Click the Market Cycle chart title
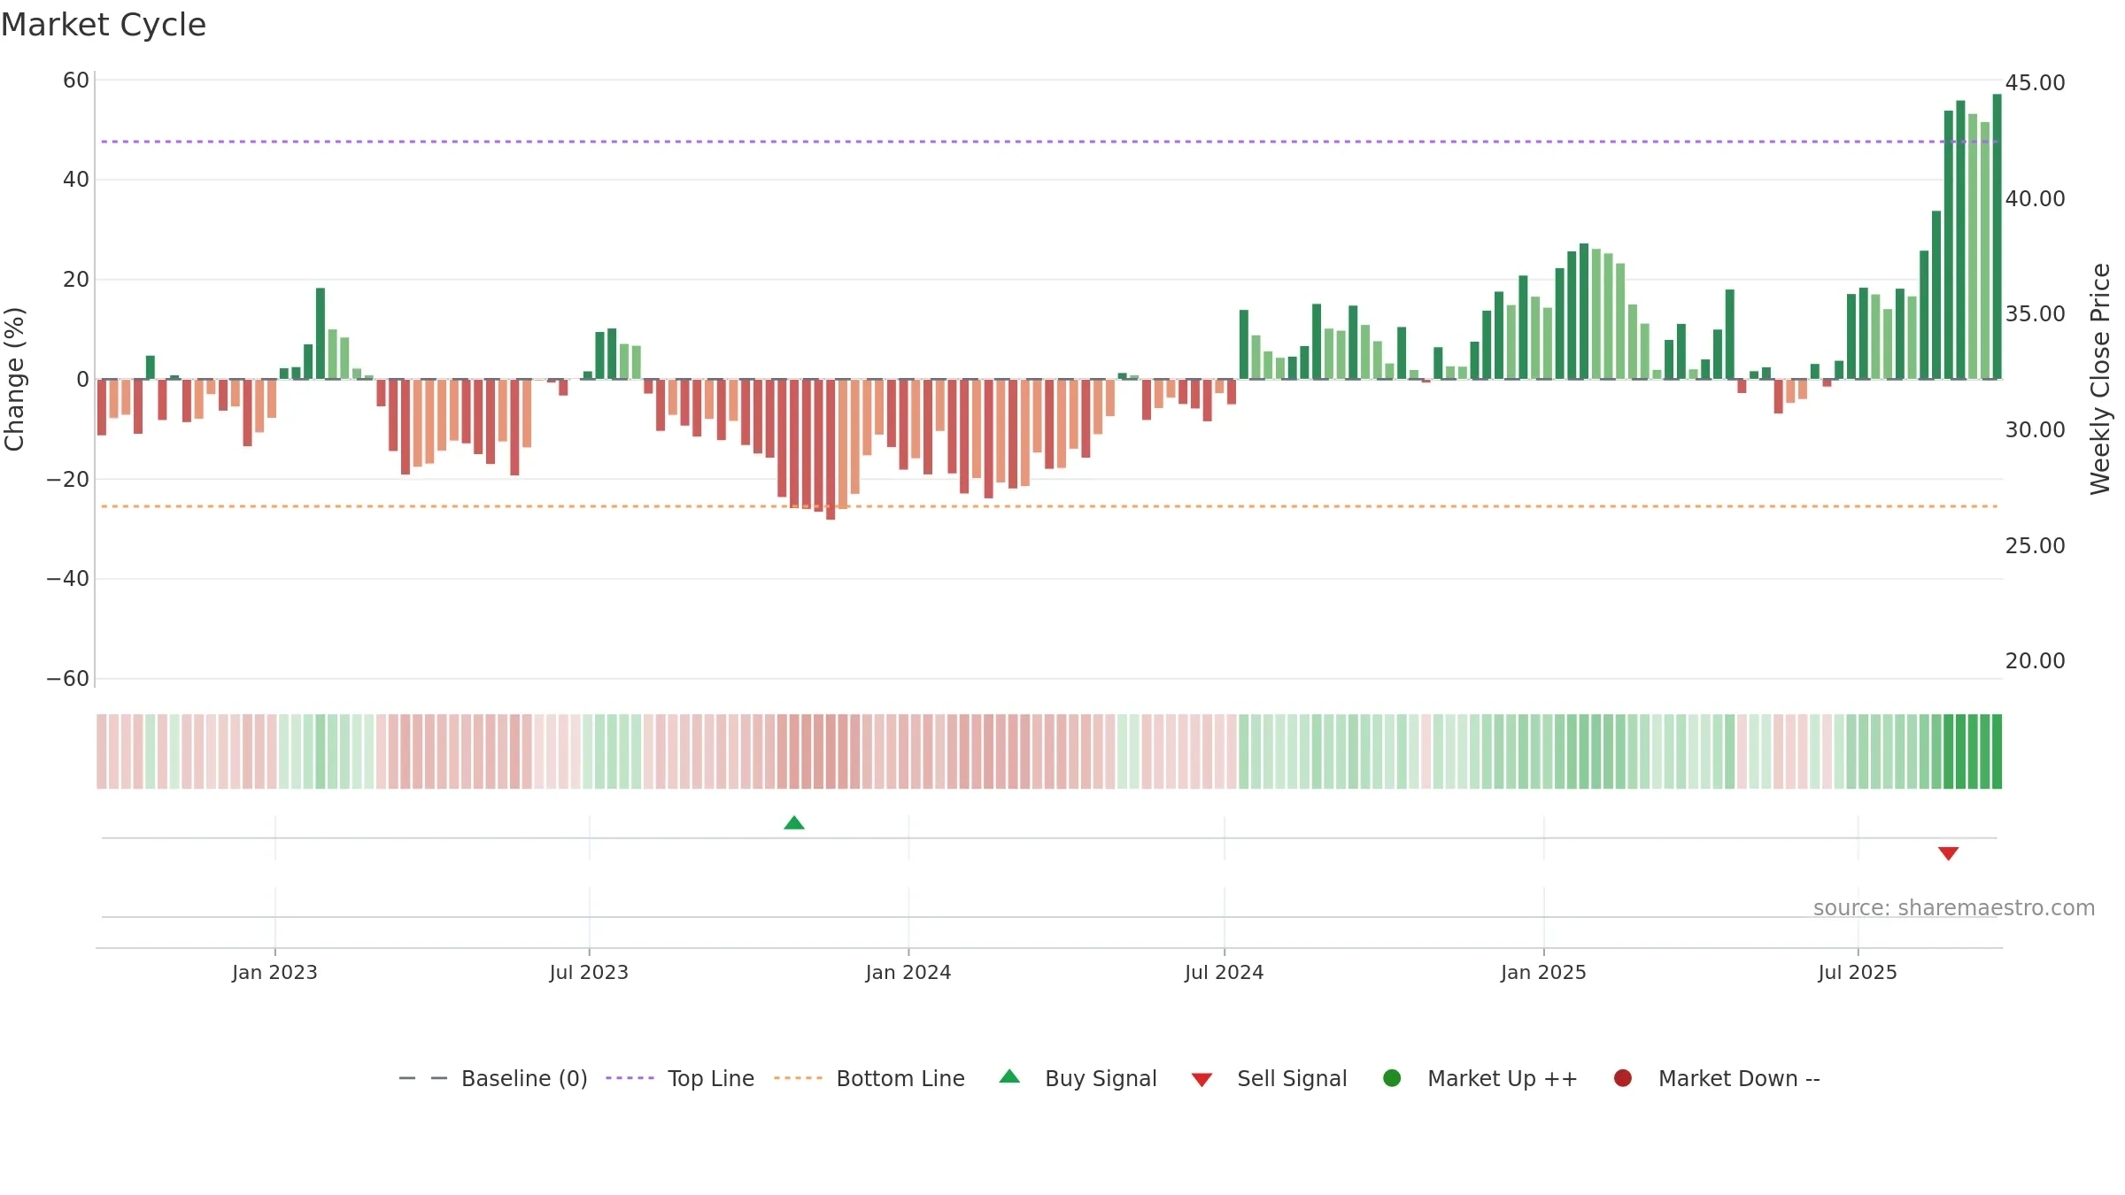Viewport: 2125px width, 1195px height. pyautogui.click(x=104, y=25)
